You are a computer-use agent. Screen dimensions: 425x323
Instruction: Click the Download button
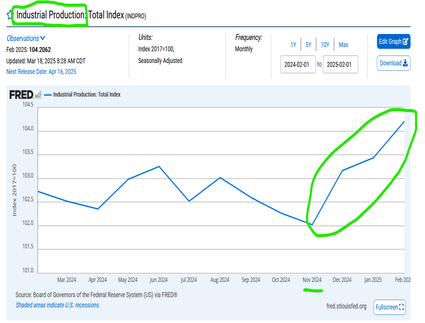click(393, 63)
